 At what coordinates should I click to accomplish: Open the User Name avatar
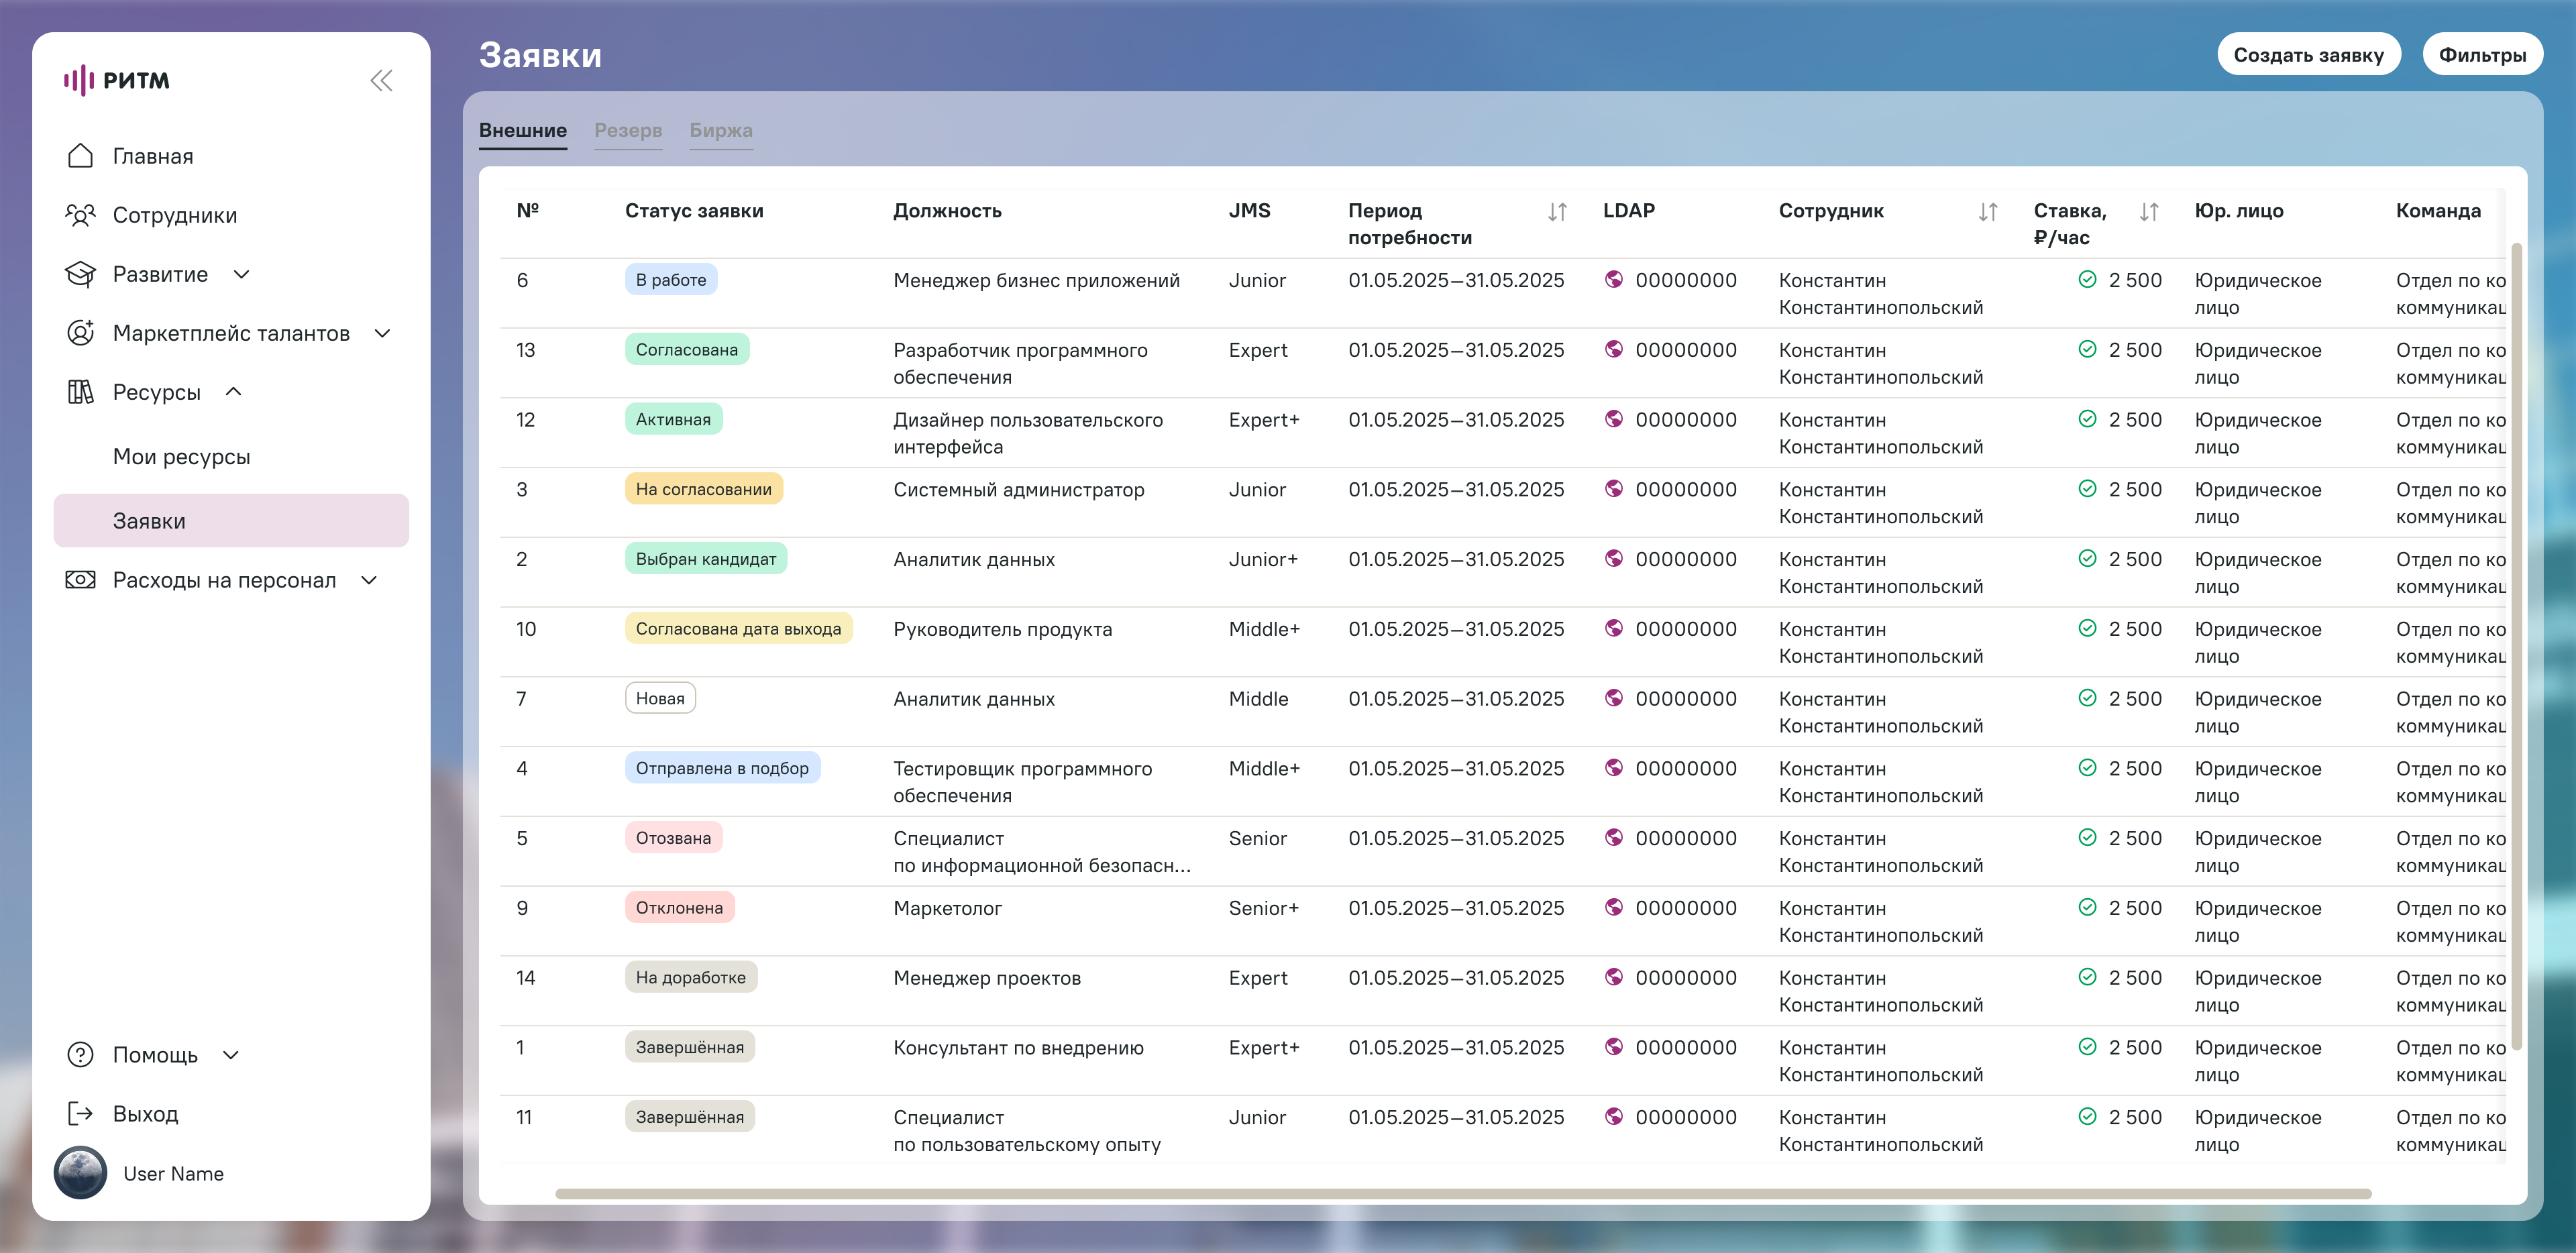[x=80, y=1172]
